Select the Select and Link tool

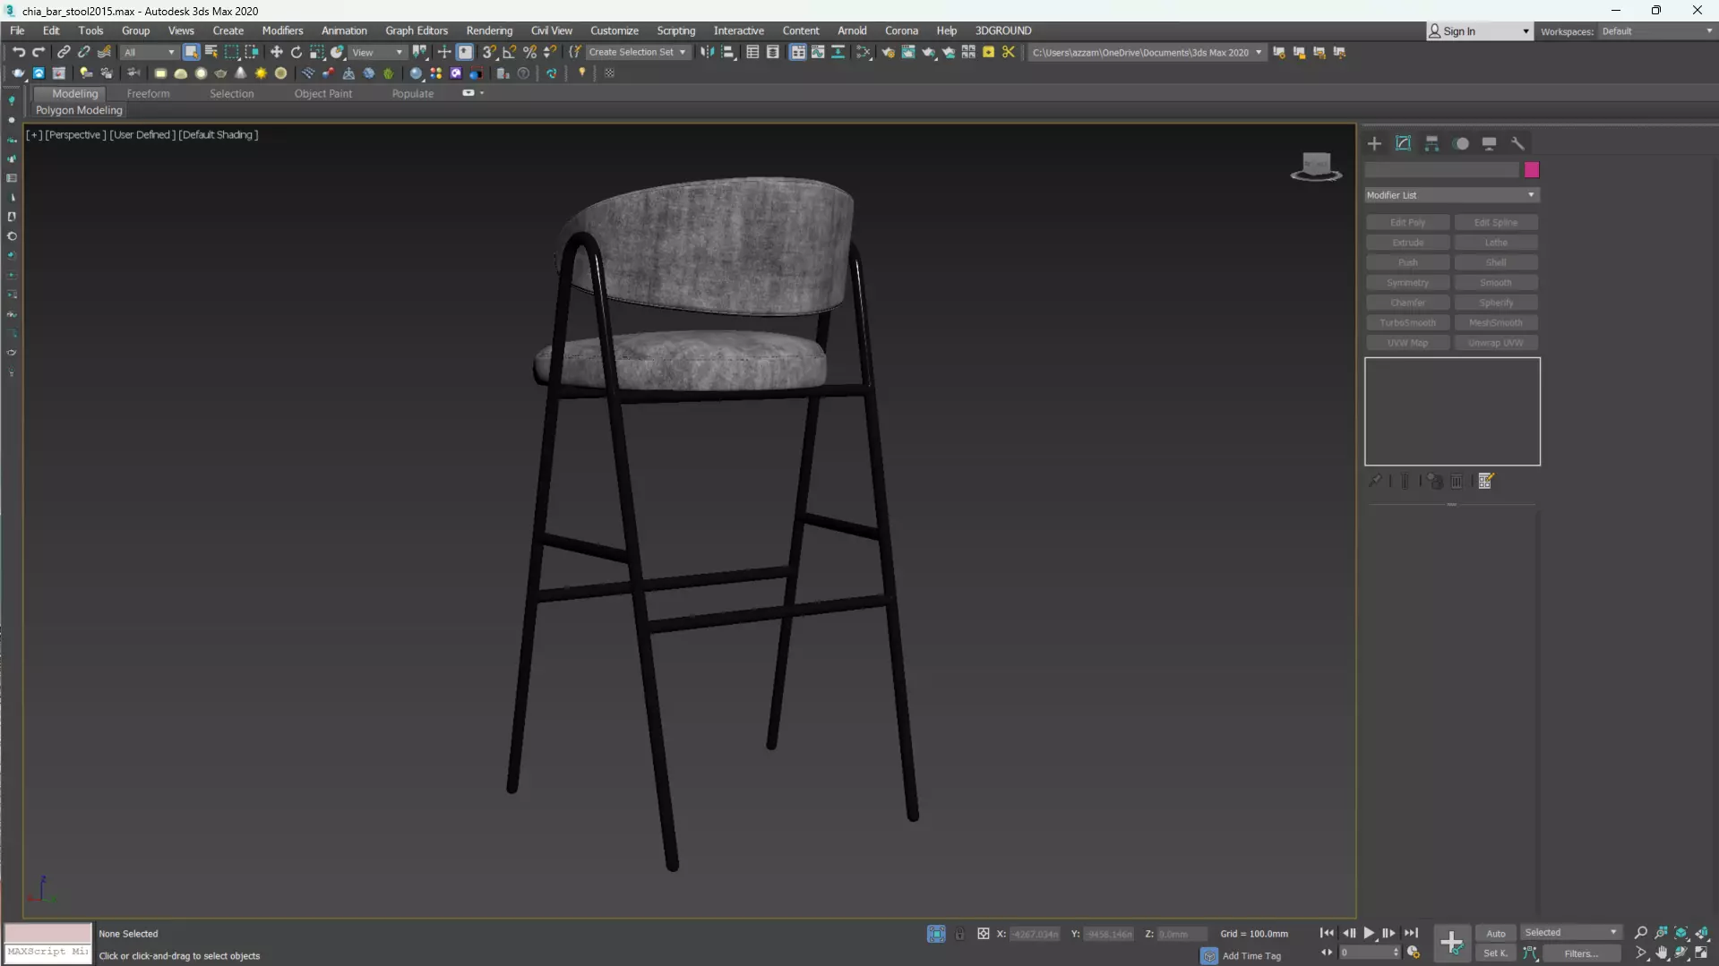coord(64,52)
